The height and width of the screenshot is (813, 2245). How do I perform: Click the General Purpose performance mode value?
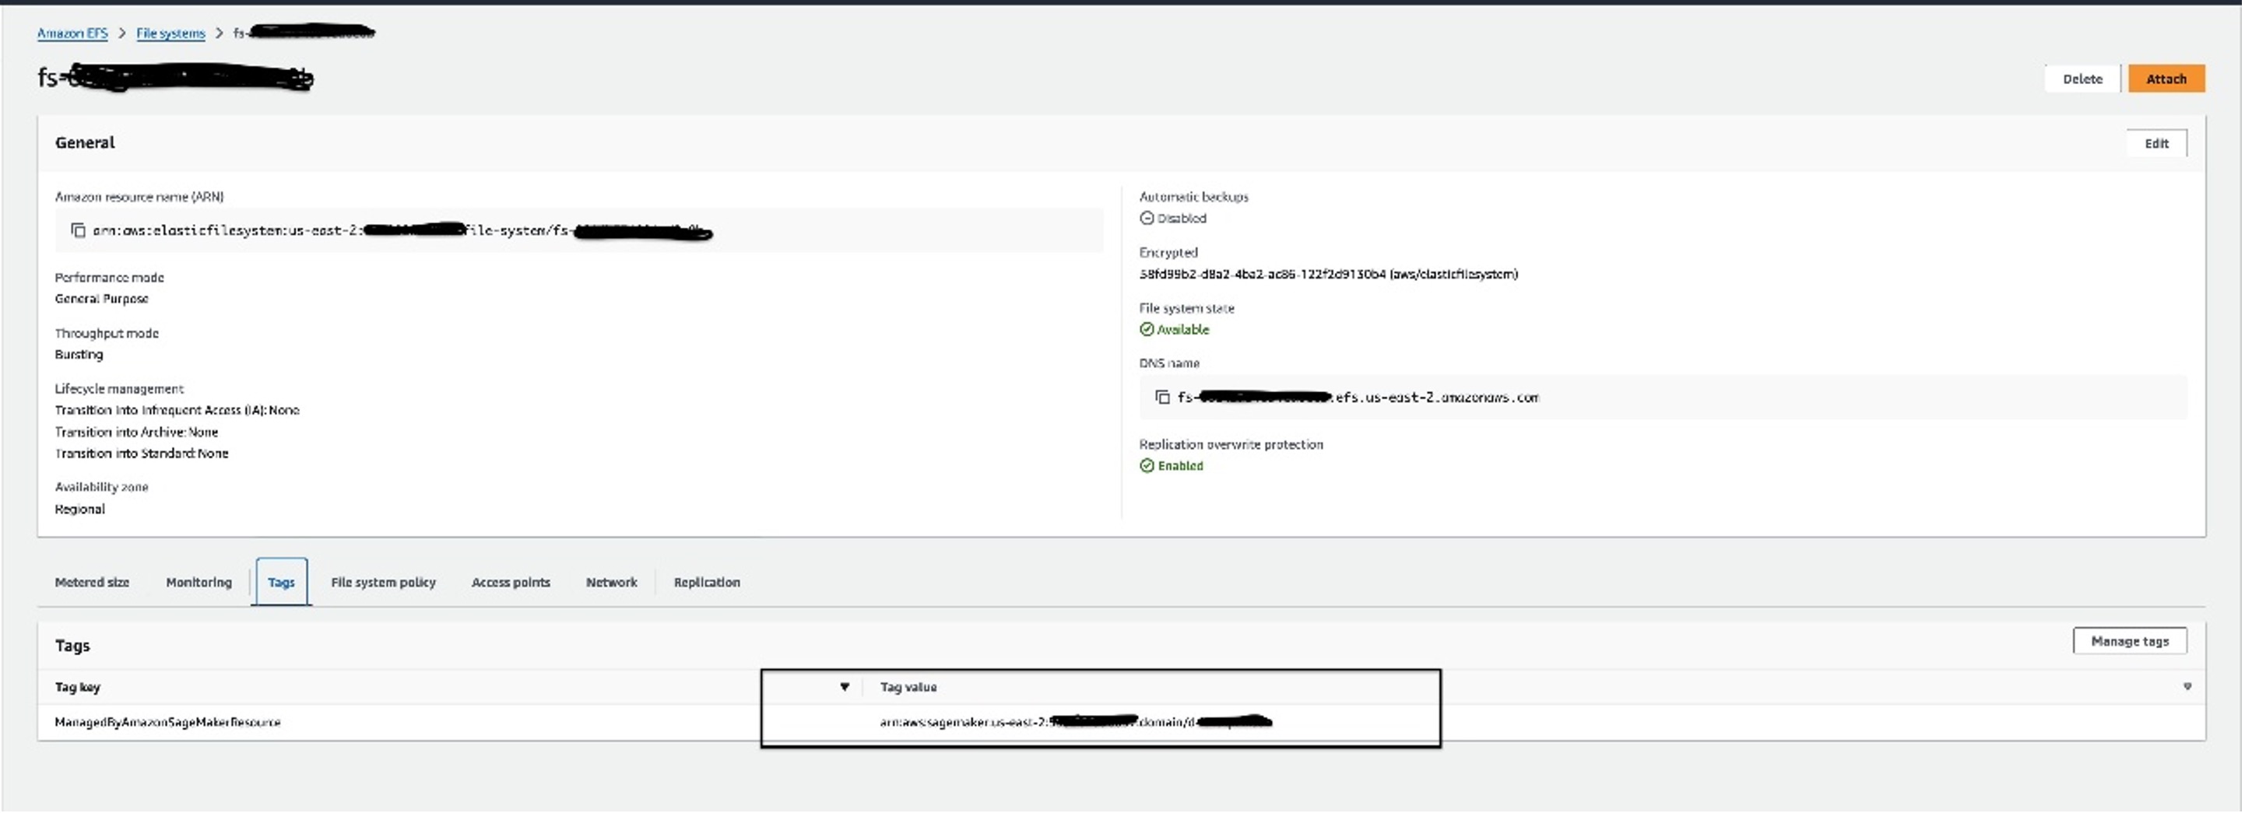(101, 298)
